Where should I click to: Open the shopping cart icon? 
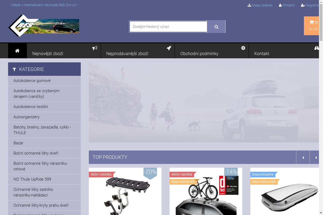tap(311, 23)
